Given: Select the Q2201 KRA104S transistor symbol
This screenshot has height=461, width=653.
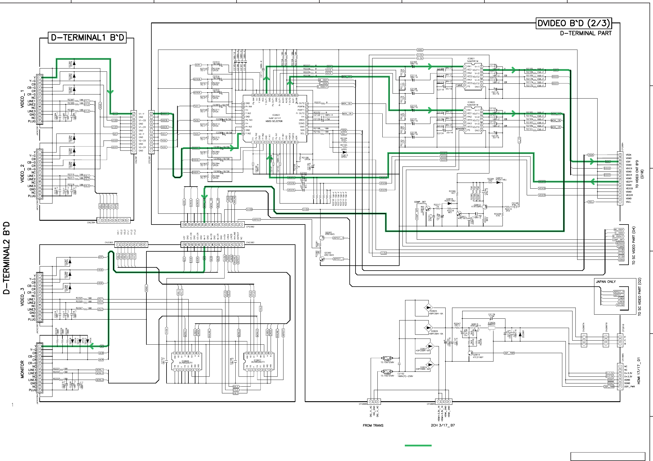Looking at the screenshot, I should (x=322, y=238).
